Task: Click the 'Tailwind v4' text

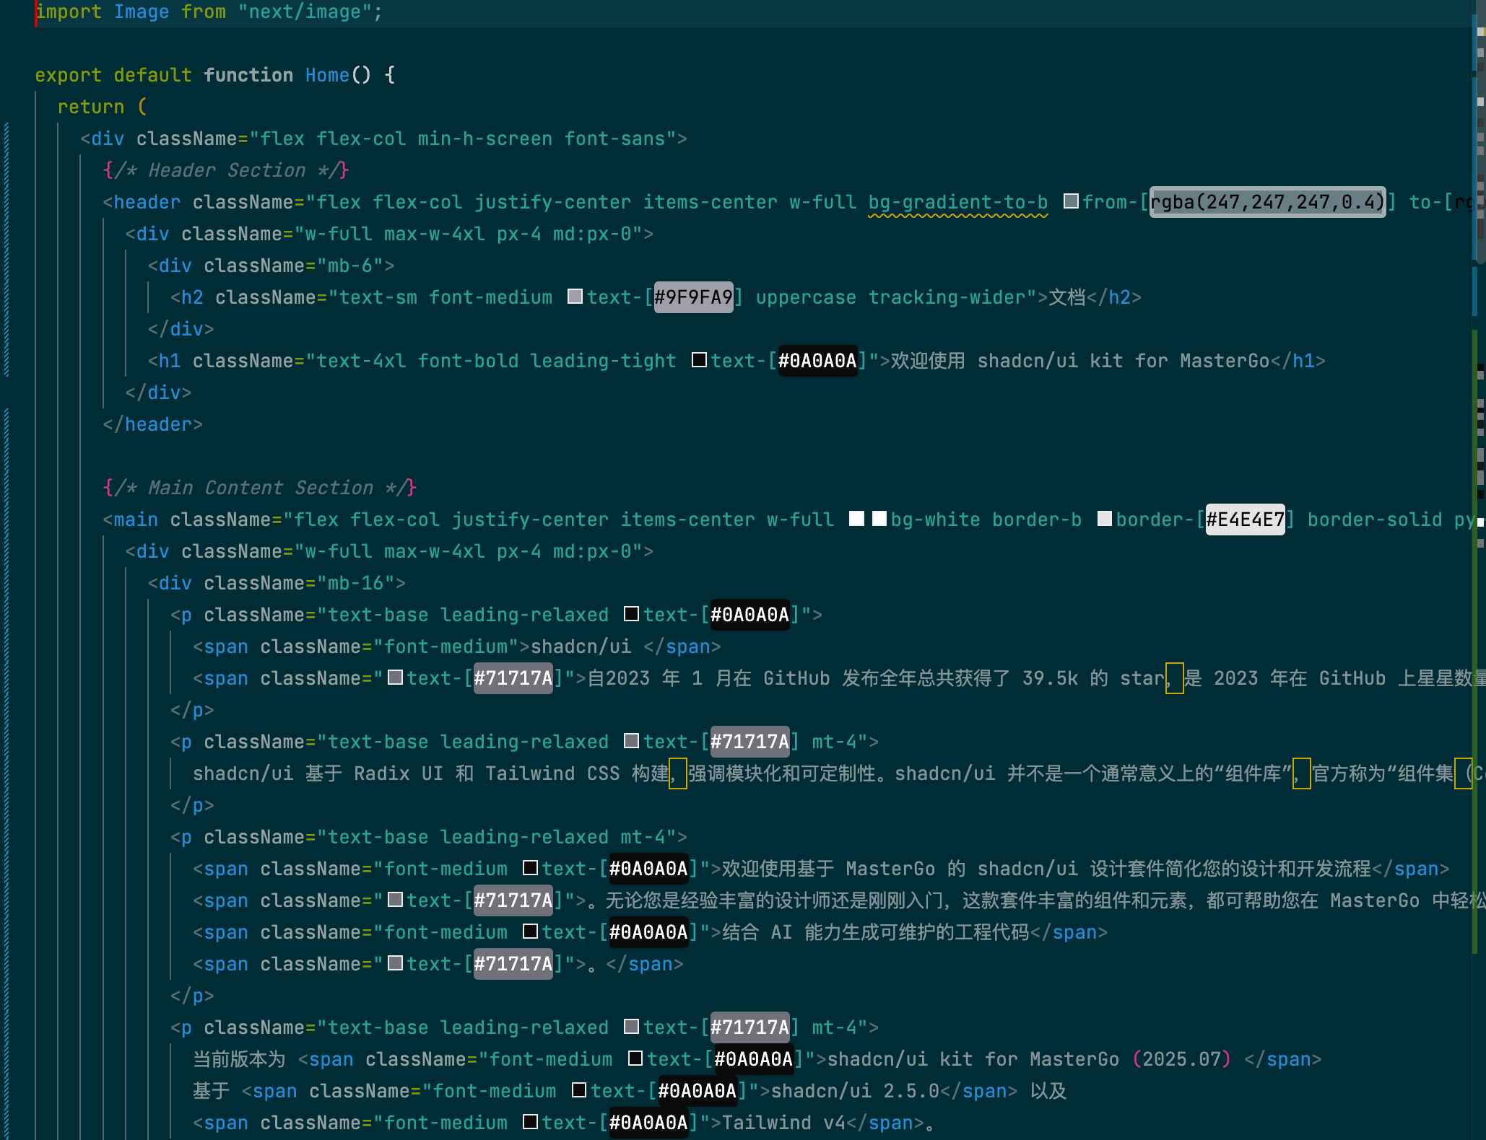Action: pos(783,1123)
